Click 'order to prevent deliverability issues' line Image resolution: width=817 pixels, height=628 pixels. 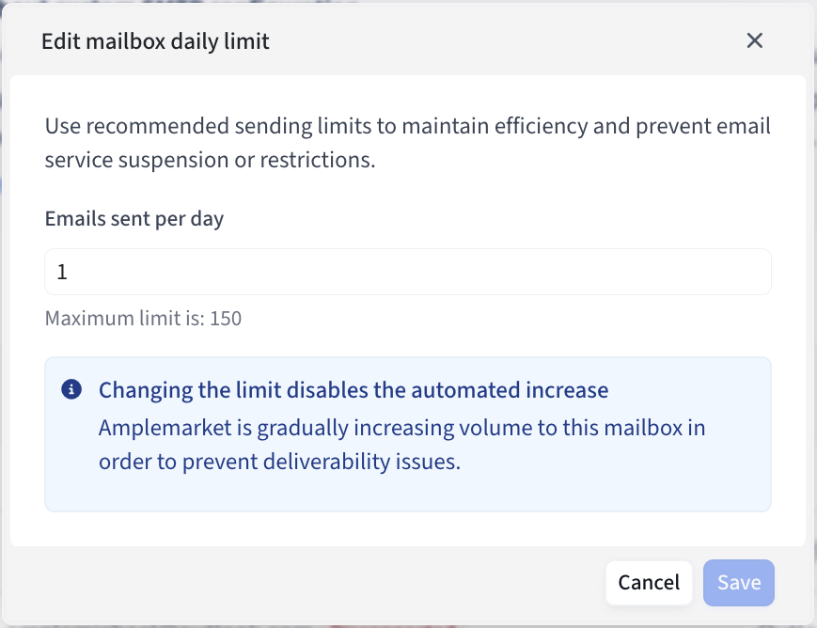(x=279, y=463)
